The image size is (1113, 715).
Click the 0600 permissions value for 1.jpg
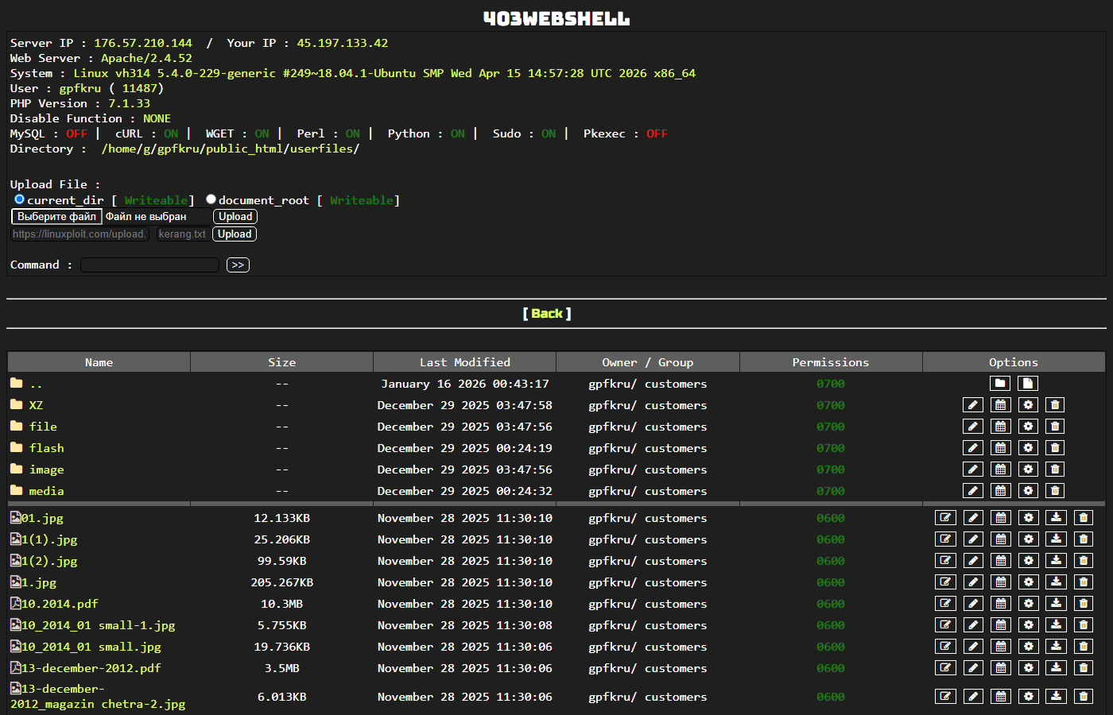[x=831, y=582]
